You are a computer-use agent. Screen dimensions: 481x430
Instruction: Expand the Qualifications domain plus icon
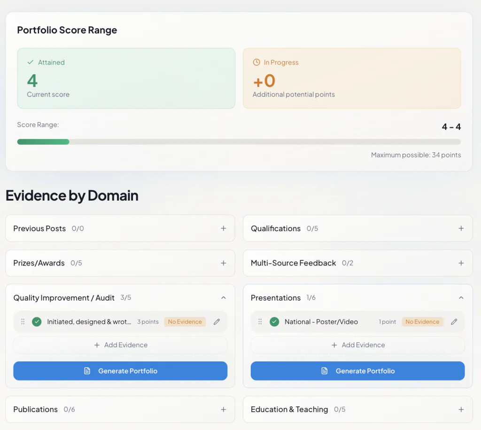tap(461, 228)
